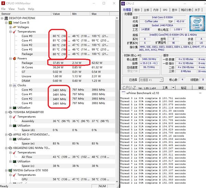Click the computer icon beside DESKTOP-PHCFDNK
The height and width of the screenshot is (188, 206).
coord(6,18)
